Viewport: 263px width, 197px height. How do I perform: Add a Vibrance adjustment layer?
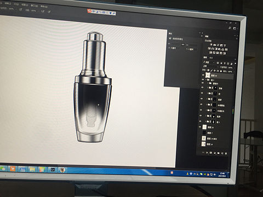pyautogui.click(x=225, y=45)
